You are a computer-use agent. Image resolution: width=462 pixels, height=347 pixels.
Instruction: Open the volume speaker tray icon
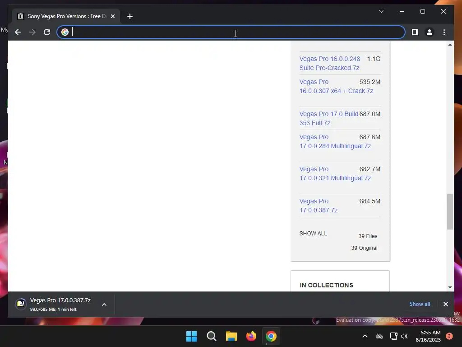tap(404, 336)
